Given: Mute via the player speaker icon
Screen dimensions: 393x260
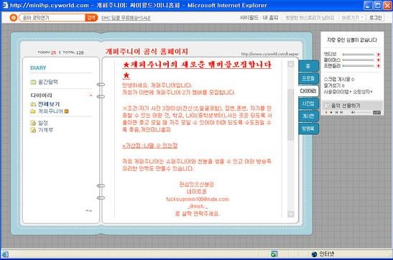Looking at the screenshot, I should tap(353, 113).
